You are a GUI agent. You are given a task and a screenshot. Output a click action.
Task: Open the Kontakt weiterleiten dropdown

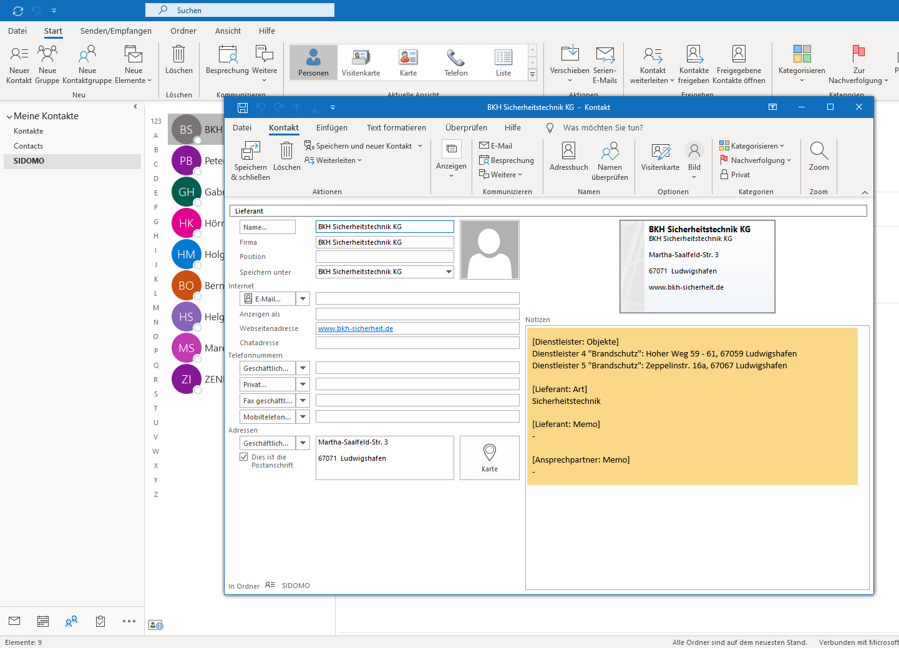pos(653,64)
